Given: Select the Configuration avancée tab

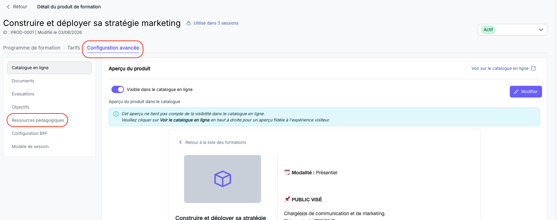Looking at the screenshot, I should [113, 48].
